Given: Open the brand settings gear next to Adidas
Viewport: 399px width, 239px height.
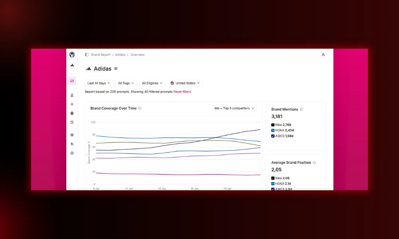Looking at the screenshot, I should (x=116, y=69).
